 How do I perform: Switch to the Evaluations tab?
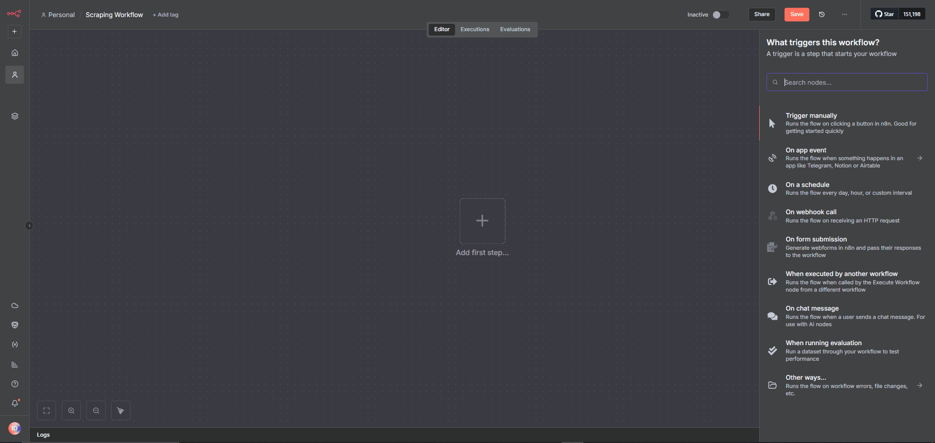tap(515, 30)
